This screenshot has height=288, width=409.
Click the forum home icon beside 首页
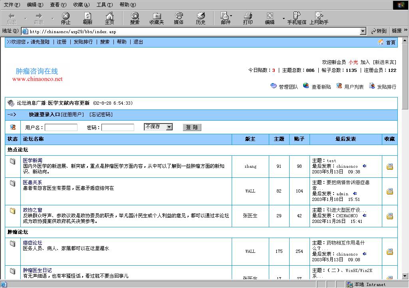click(x=381, y=42)
